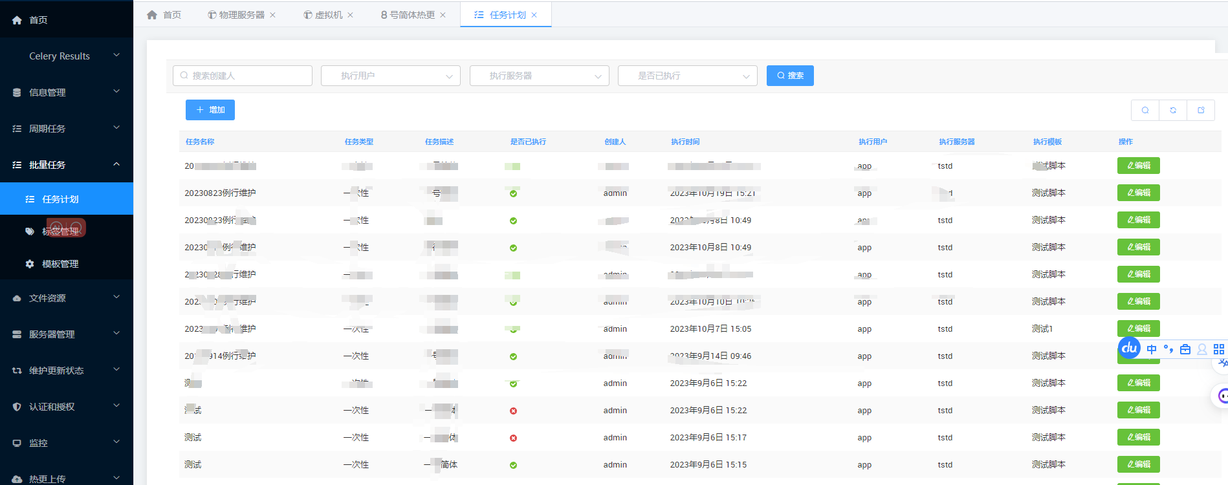Close the 任务计划 tab with its x
Screen dimensions: 1228x485
[x=534, y=15]
